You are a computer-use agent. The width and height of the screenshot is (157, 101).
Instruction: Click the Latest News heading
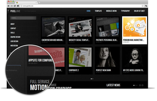113,85
